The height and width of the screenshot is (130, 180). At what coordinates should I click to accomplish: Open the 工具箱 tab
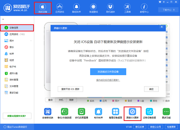click(x=127, y=8)
